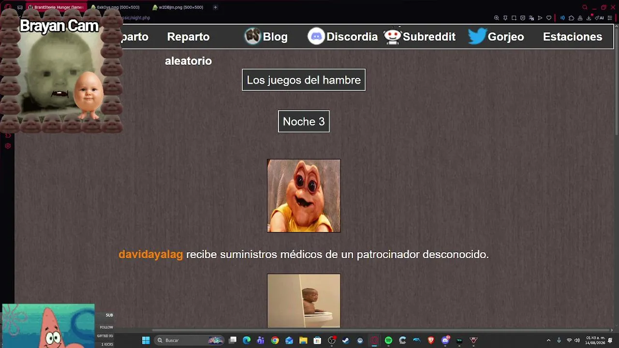Viewport: 619px width, 348px height.
Task: Open Microsoft Store from the taskbar
Action: click(317, 340)
